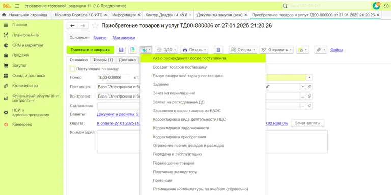Add document to favorites with star icon
Screen dimensions: 391x195
point(95,25)
